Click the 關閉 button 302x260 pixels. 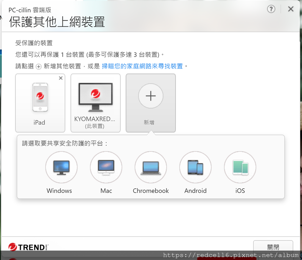pyautogui.click(x=273, y=247)
